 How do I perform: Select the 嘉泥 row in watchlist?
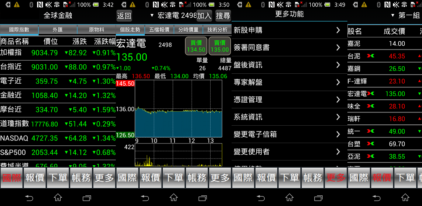tap(384, 44)
